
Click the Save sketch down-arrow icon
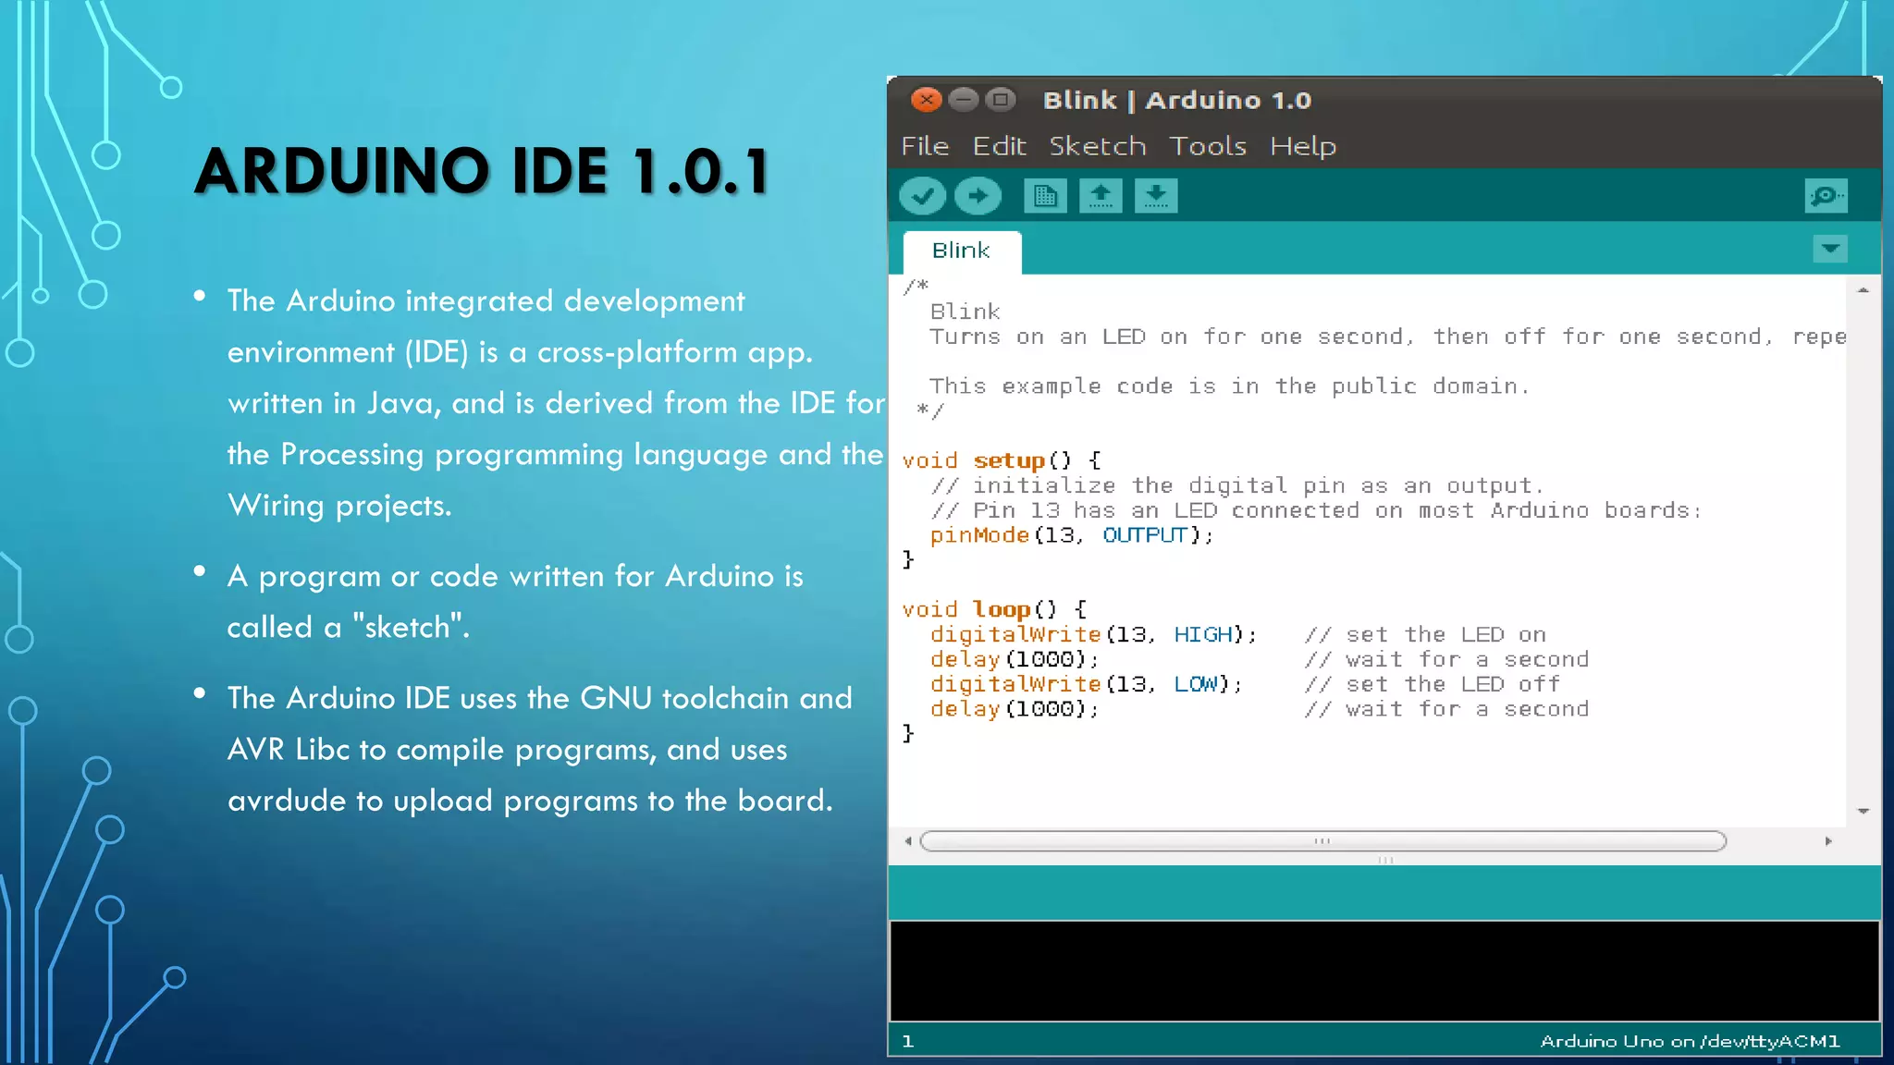[x=1155, y=196]
